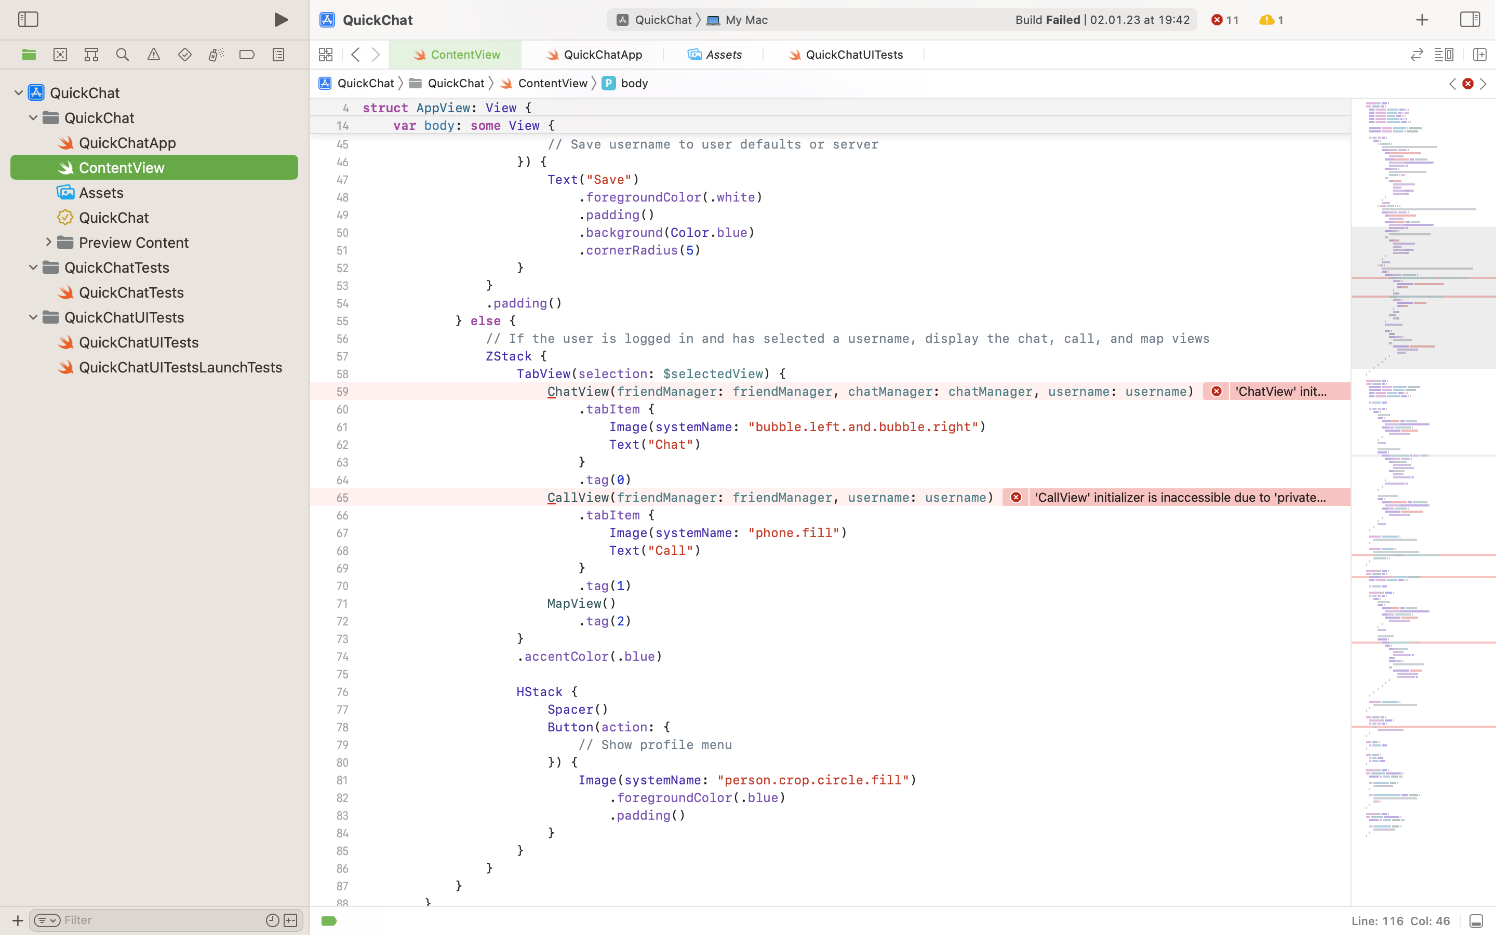The image size is (1496, 935).
Task: Enable code review compare mode
Action: pyautogui.click(x=1416, y=55)
